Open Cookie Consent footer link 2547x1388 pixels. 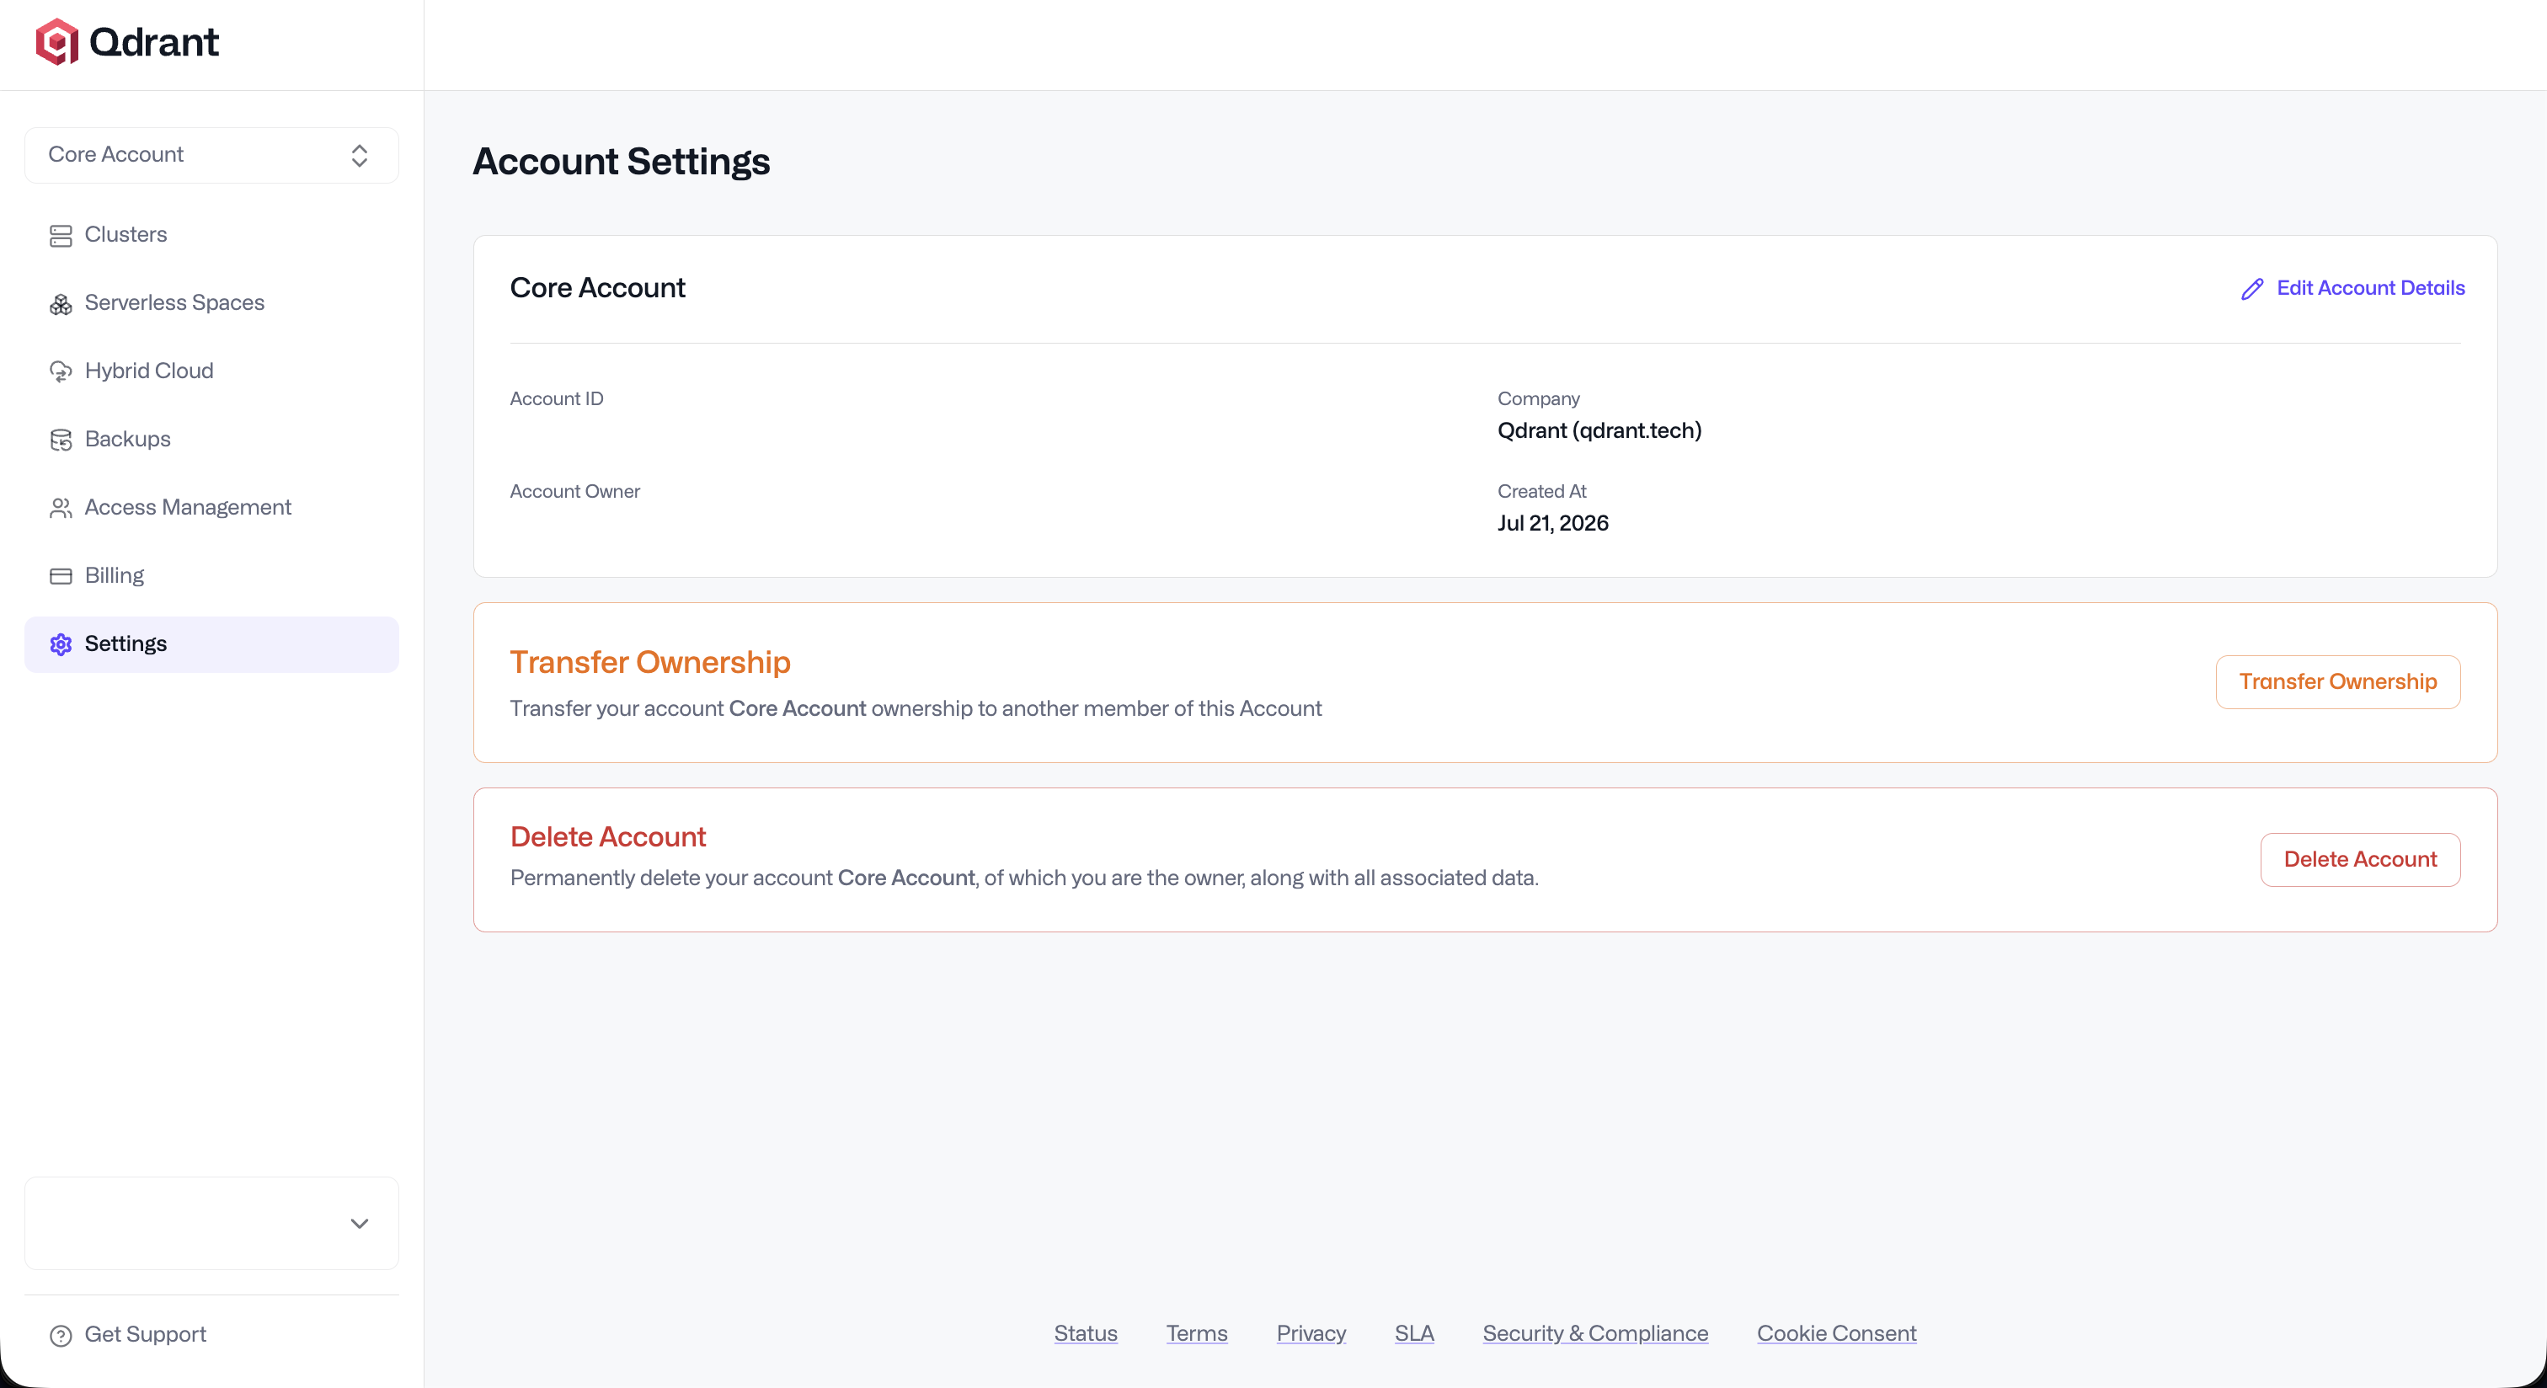[x=1836, y=1333]
